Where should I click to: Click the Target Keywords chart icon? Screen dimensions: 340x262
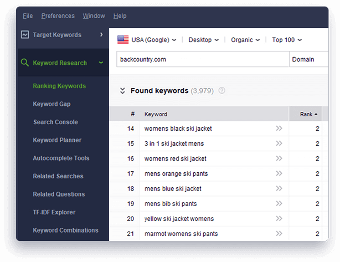tap(25, 35)
